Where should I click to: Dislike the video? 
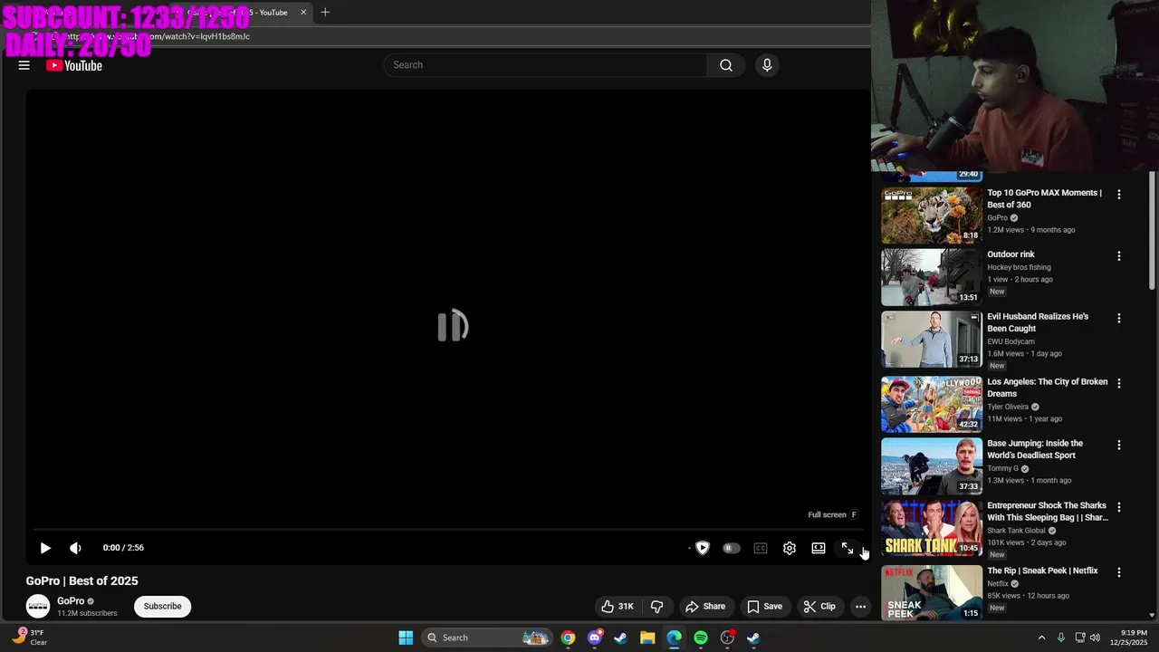pyautogui.click(x=657, y=607)
